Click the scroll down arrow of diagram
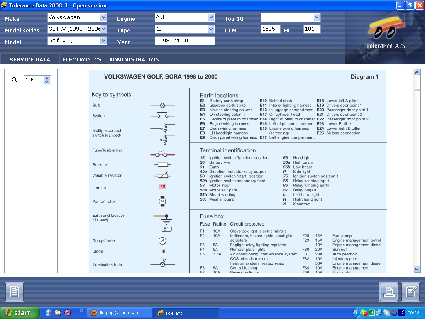Viewport: 425px width, 319px height. (417, 269)
